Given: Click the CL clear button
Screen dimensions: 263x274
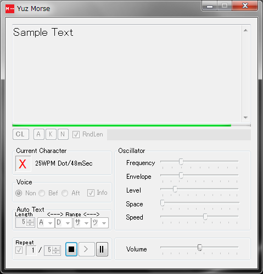Looking at the screenshot, I should click(21, 134).
